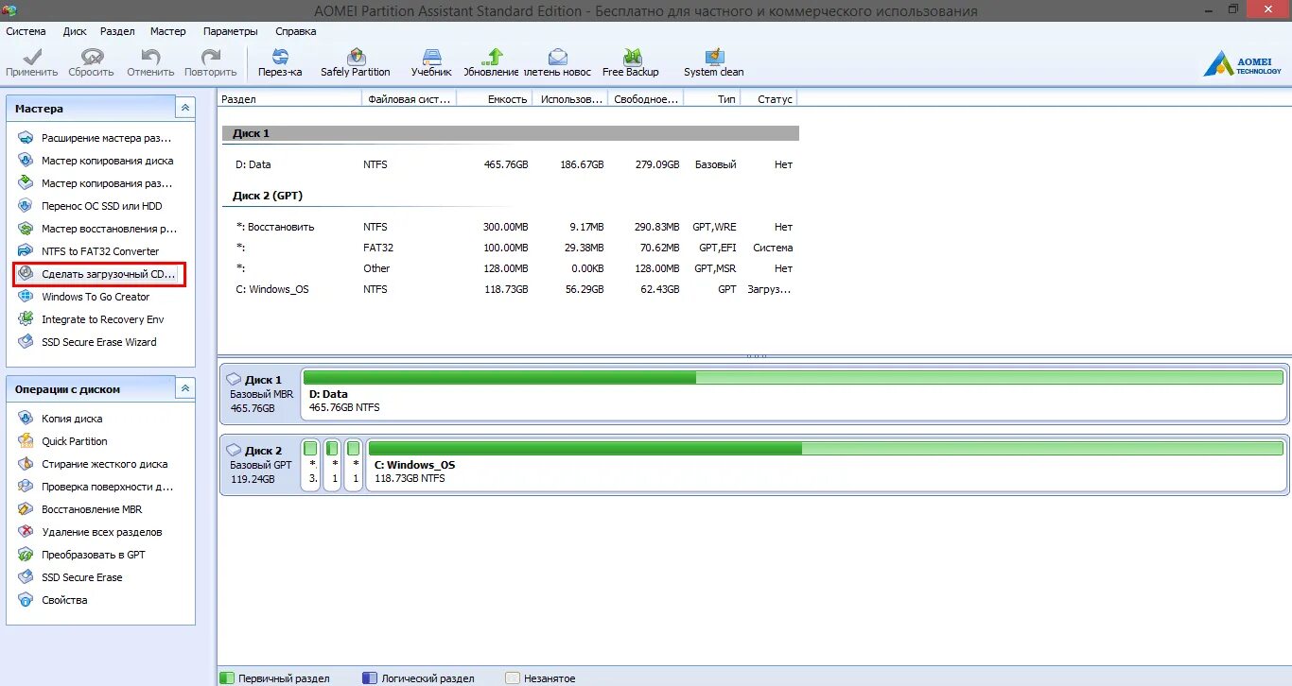Open the Учебник (Tutorial) toolbar icon
The height and width of the screenshot is (686, 1292).
(x=431, y=62)
